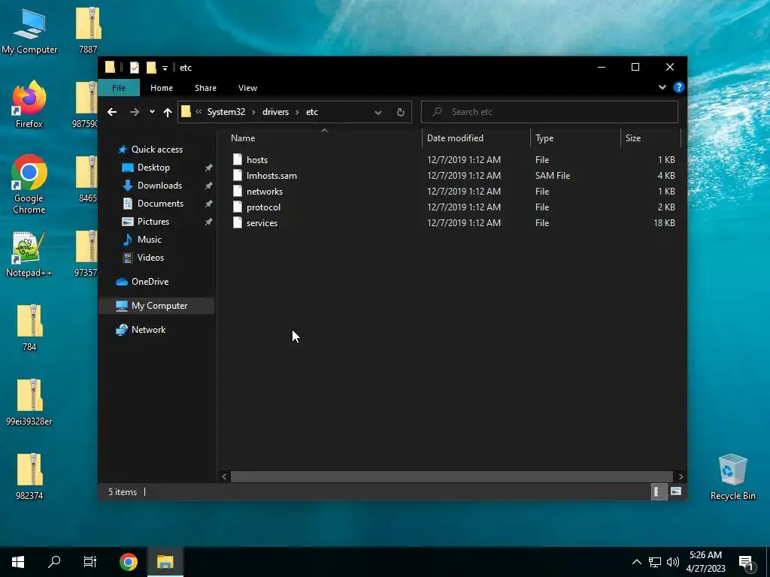This screenshot has height=577, width=770.
Task: Open Music in the navigation pane
Action: 149,240
